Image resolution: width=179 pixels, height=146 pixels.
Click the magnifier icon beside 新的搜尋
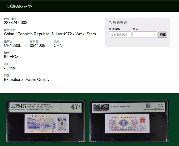110,23
